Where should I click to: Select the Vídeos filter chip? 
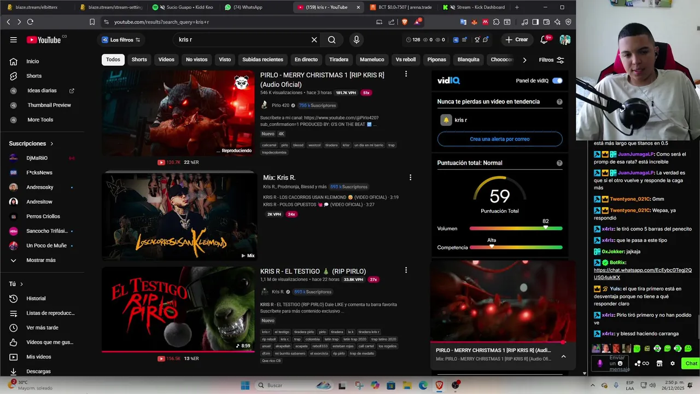coord(166,60)
